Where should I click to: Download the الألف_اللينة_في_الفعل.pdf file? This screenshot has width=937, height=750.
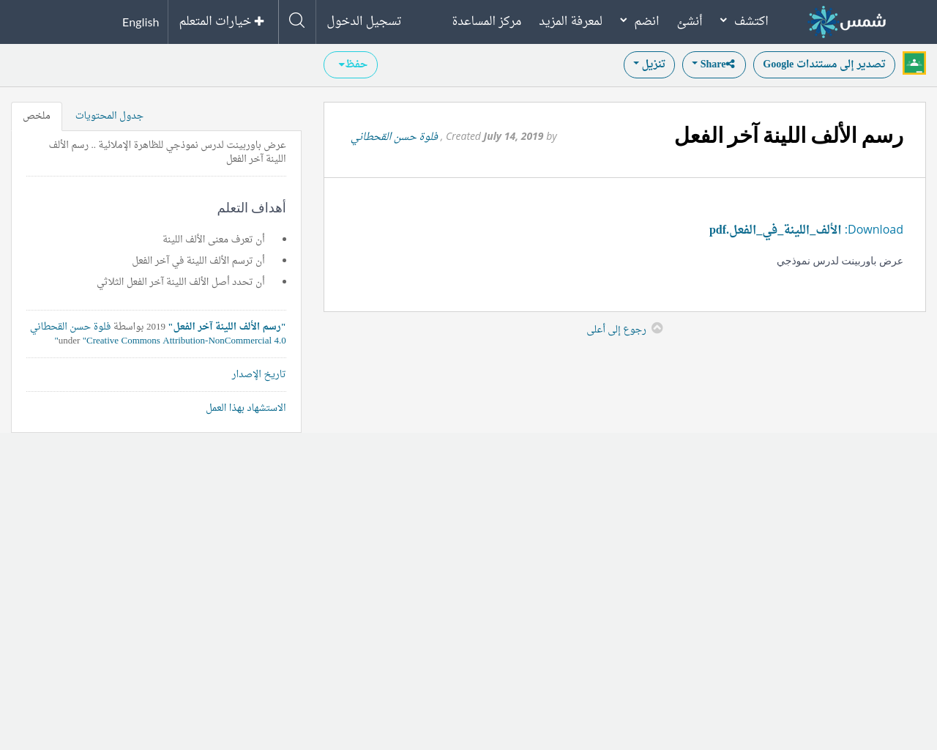(774, 230)
